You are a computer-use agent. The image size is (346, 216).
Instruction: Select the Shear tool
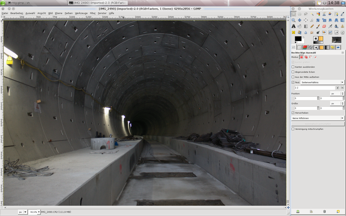[x=330, y=20]
